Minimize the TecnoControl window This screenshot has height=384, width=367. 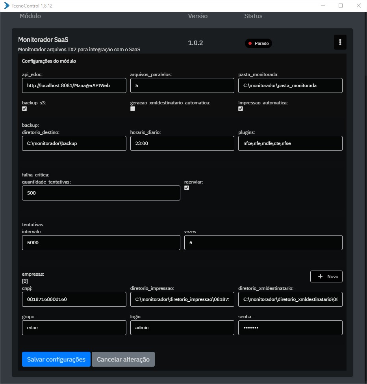click(x=323, y=6)
